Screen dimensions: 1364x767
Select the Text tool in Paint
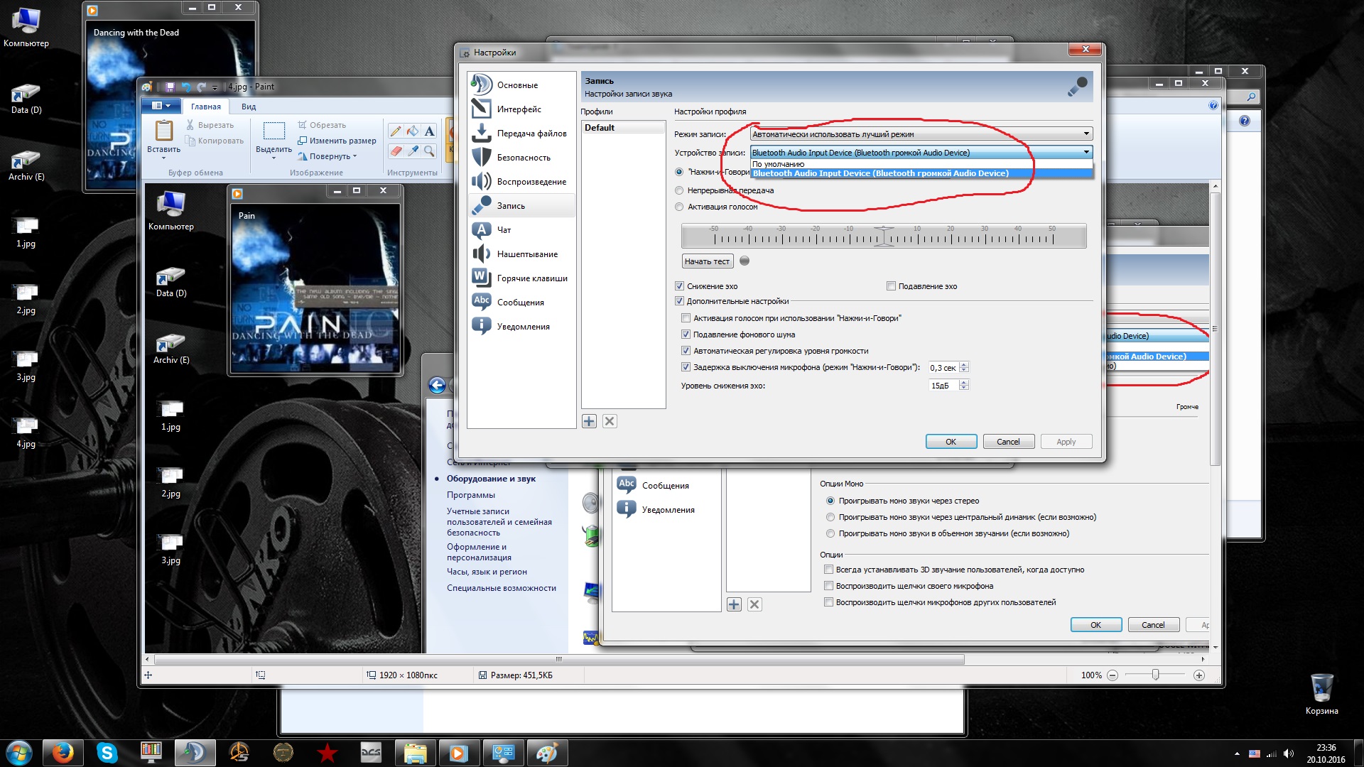pos(429,131)
